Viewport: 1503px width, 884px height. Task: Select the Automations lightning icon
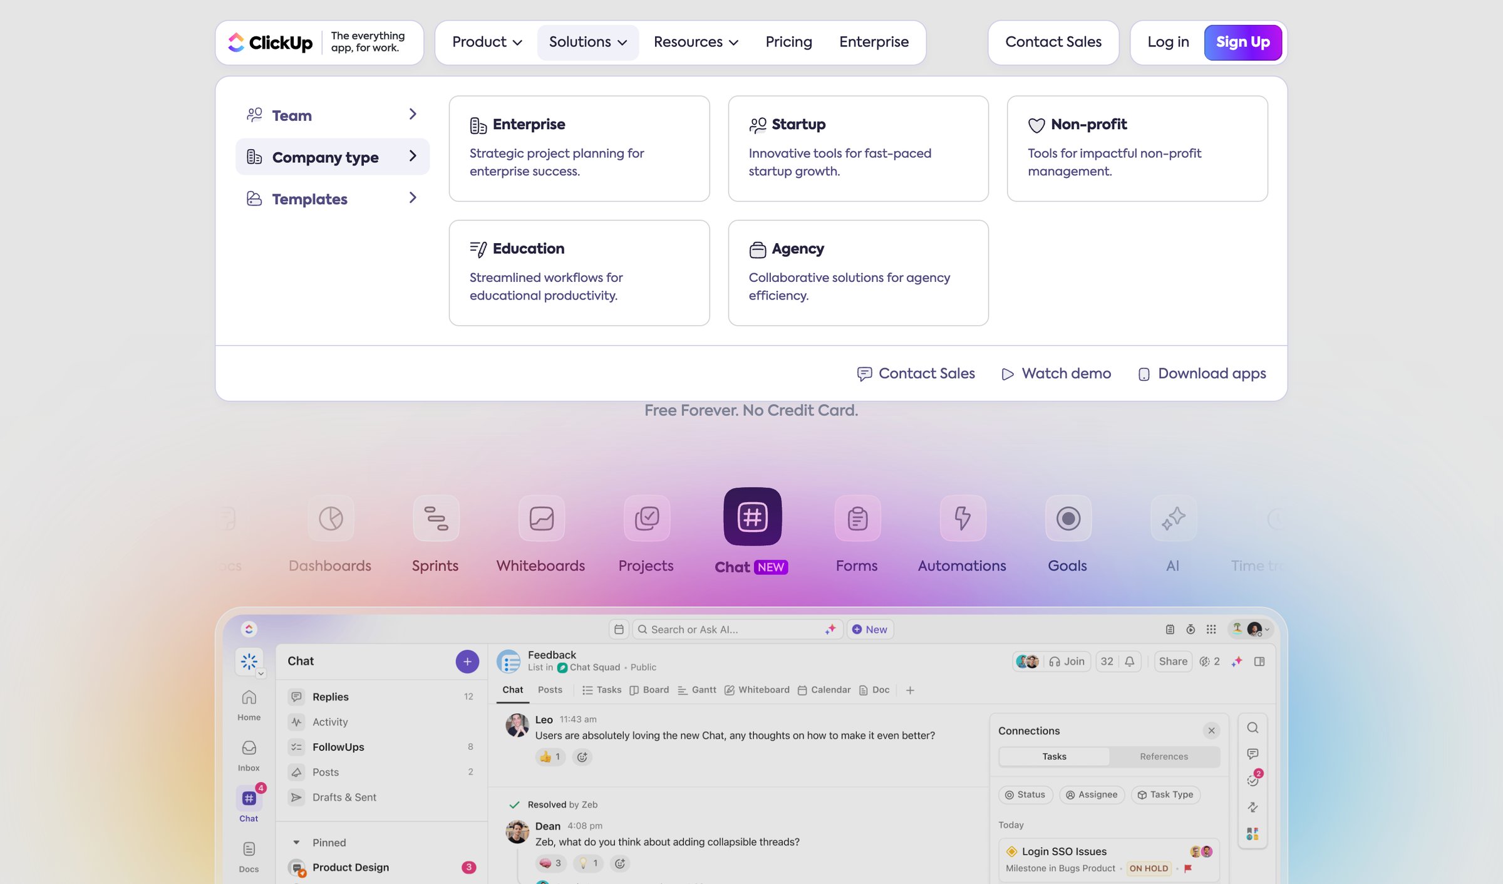click(963, 518)
